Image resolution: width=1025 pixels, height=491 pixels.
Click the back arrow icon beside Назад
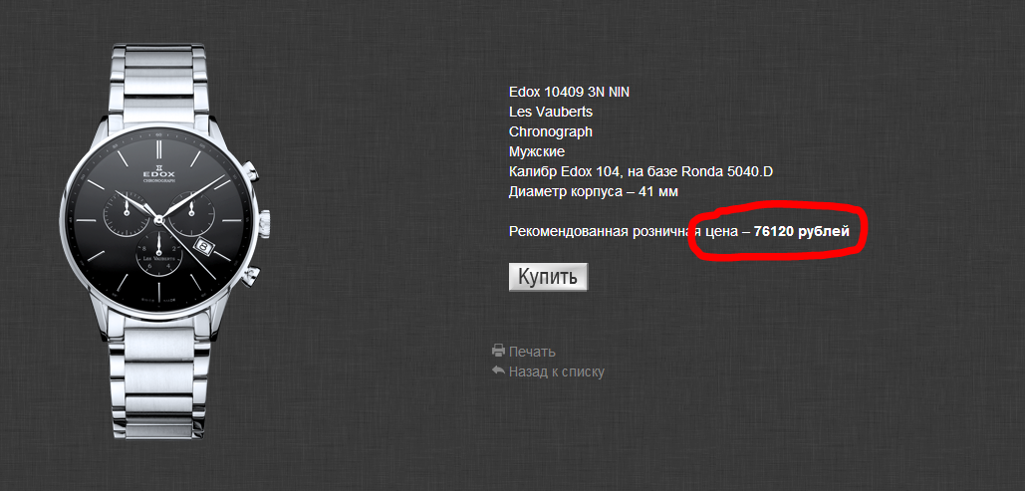click(499, 370)
